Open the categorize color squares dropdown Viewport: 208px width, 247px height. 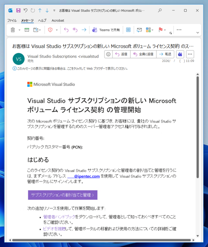[x=150, y=30]
